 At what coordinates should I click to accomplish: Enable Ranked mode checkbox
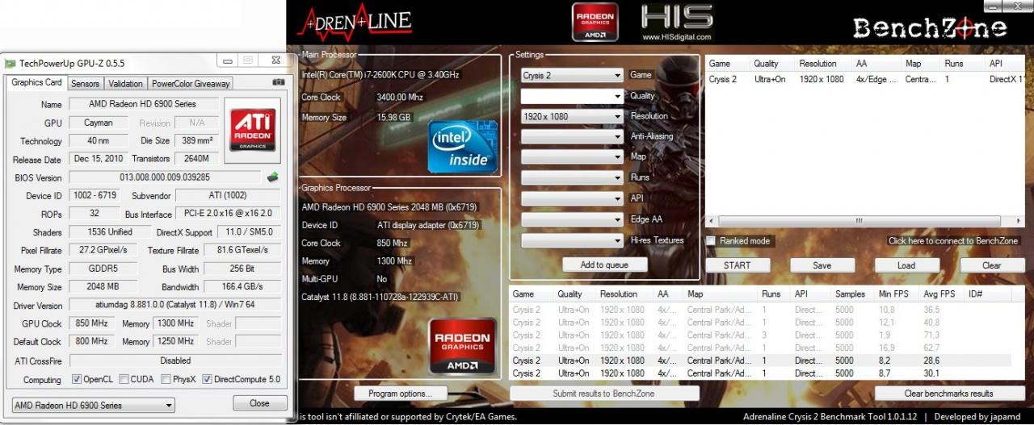(x=711, y=240)
